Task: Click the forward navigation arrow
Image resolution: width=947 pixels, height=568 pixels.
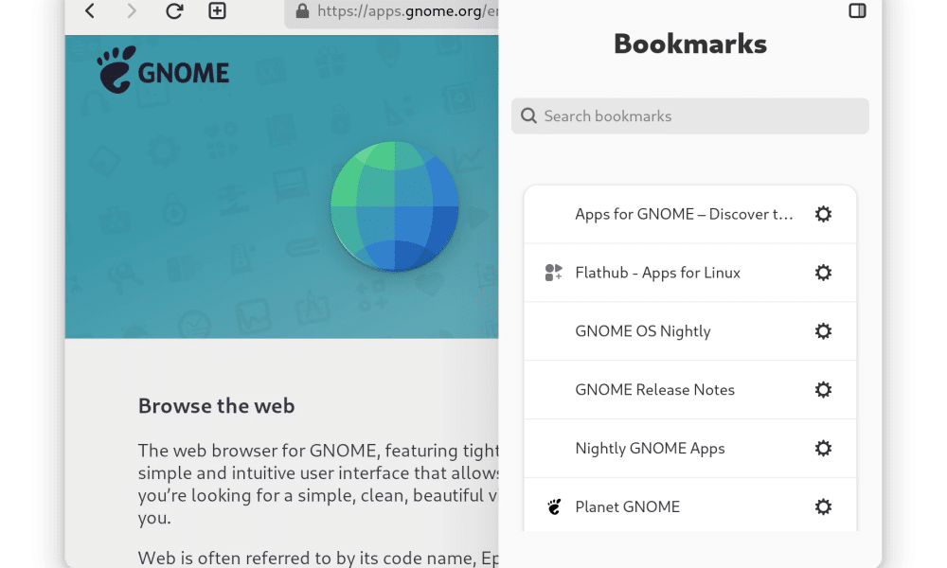Action: pyautogui.click(x=132, y=10)
